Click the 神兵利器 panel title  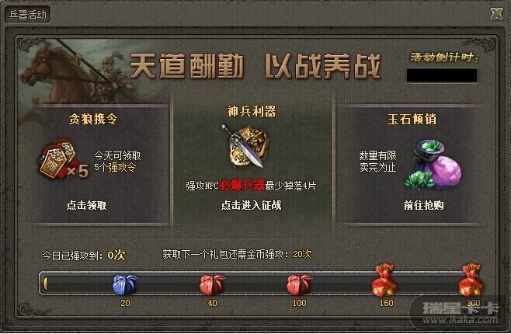coord(252,111)
